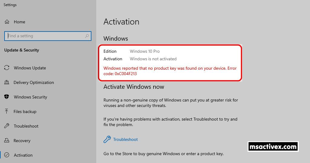The width and height of the screenshot is (310, 163).
Task: Switch to the Recovery section
Action: [x=22, y=141]
